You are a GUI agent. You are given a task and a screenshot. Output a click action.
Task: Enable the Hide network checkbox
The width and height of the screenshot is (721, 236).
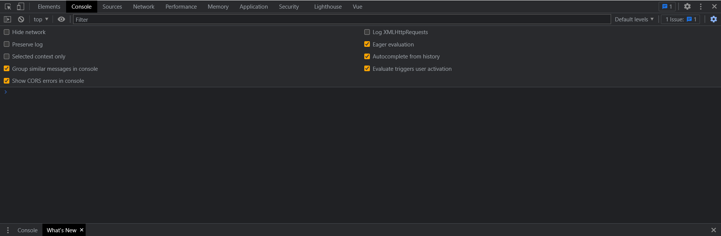click(7, 32)
